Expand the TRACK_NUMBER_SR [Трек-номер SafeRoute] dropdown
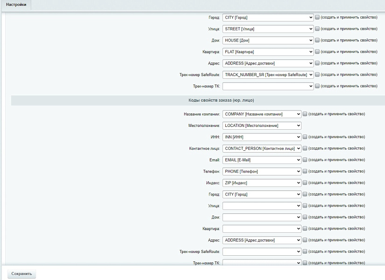Viewport: 385px width, 280px height. point(268,75)
